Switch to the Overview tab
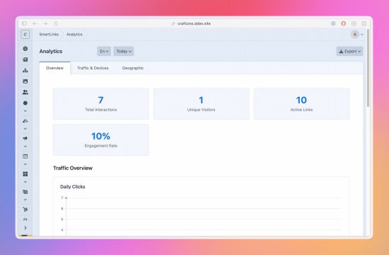Viewport: 389px width, 255px height. point(54,68)
